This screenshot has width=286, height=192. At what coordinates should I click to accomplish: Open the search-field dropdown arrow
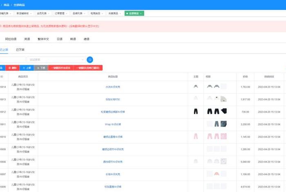[x=83, y=60]
